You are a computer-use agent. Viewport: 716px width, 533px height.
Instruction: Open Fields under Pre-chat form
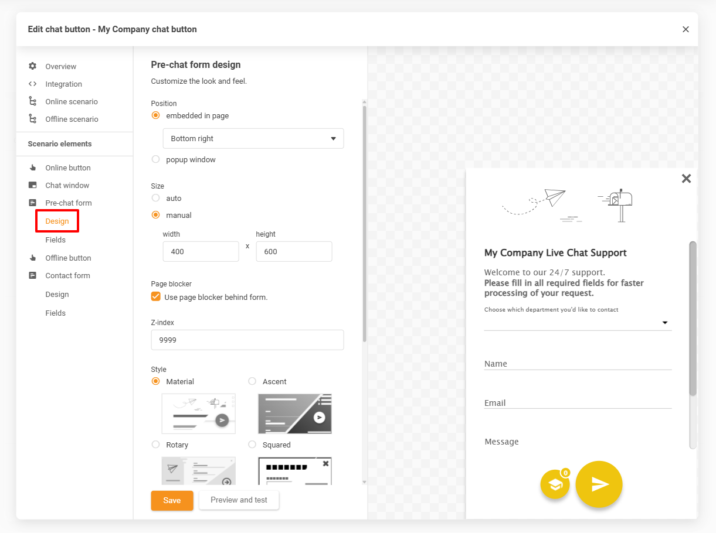point(56,240)
